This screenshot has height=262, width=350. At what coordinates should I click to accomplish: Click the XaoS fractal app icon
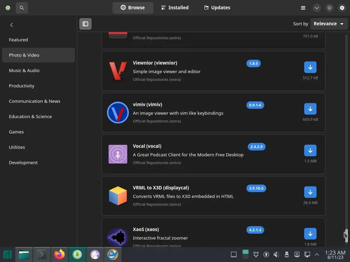(118, 237)
